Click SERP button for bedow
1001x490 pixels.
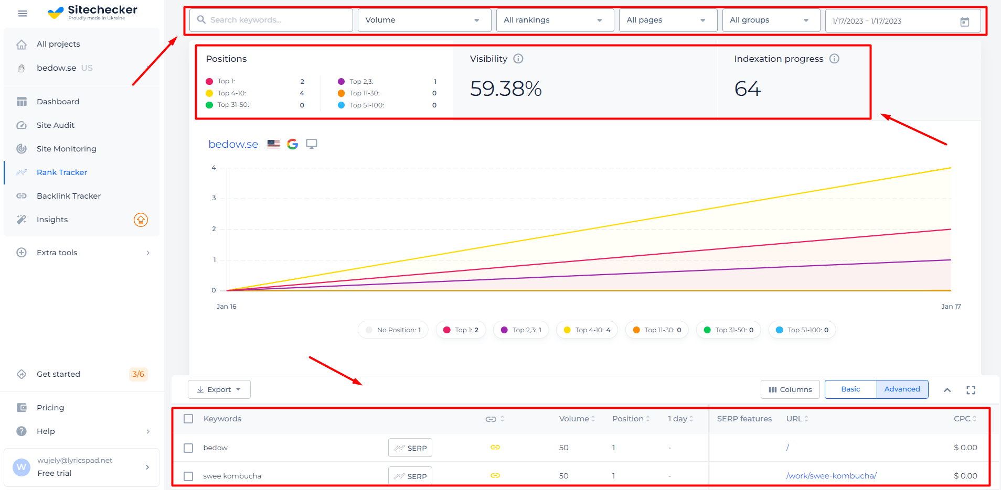coord(410,448)
